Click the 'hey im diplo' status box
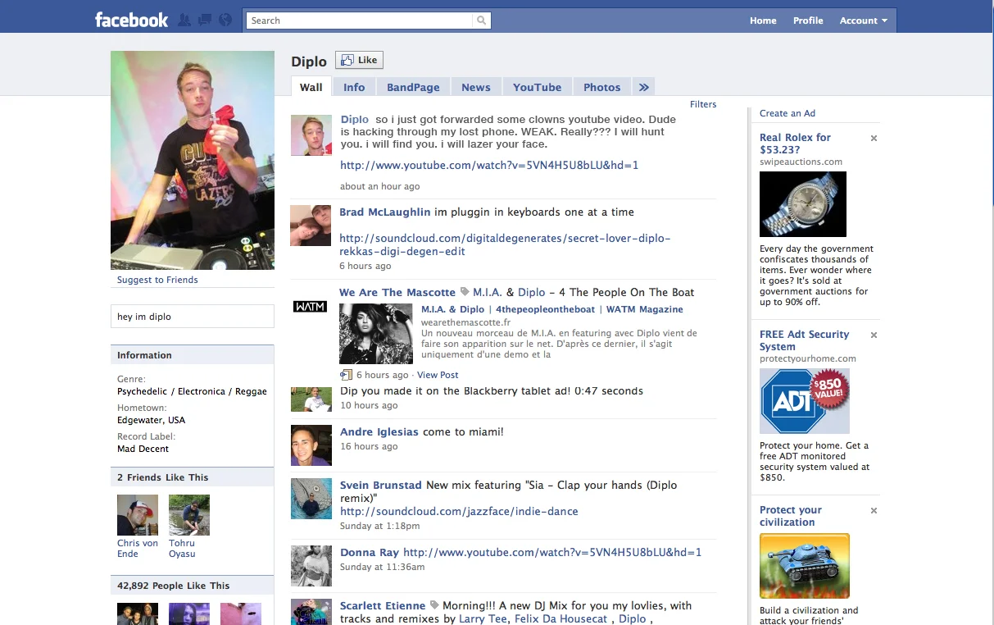Viewport: 994px width, 625px height. point(193,317)
